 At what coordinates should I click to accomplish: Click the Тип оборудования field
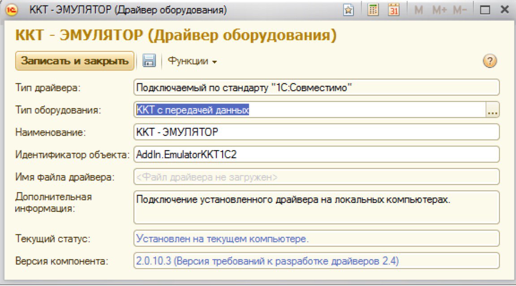pyautogui.click(x=310, y=109)
